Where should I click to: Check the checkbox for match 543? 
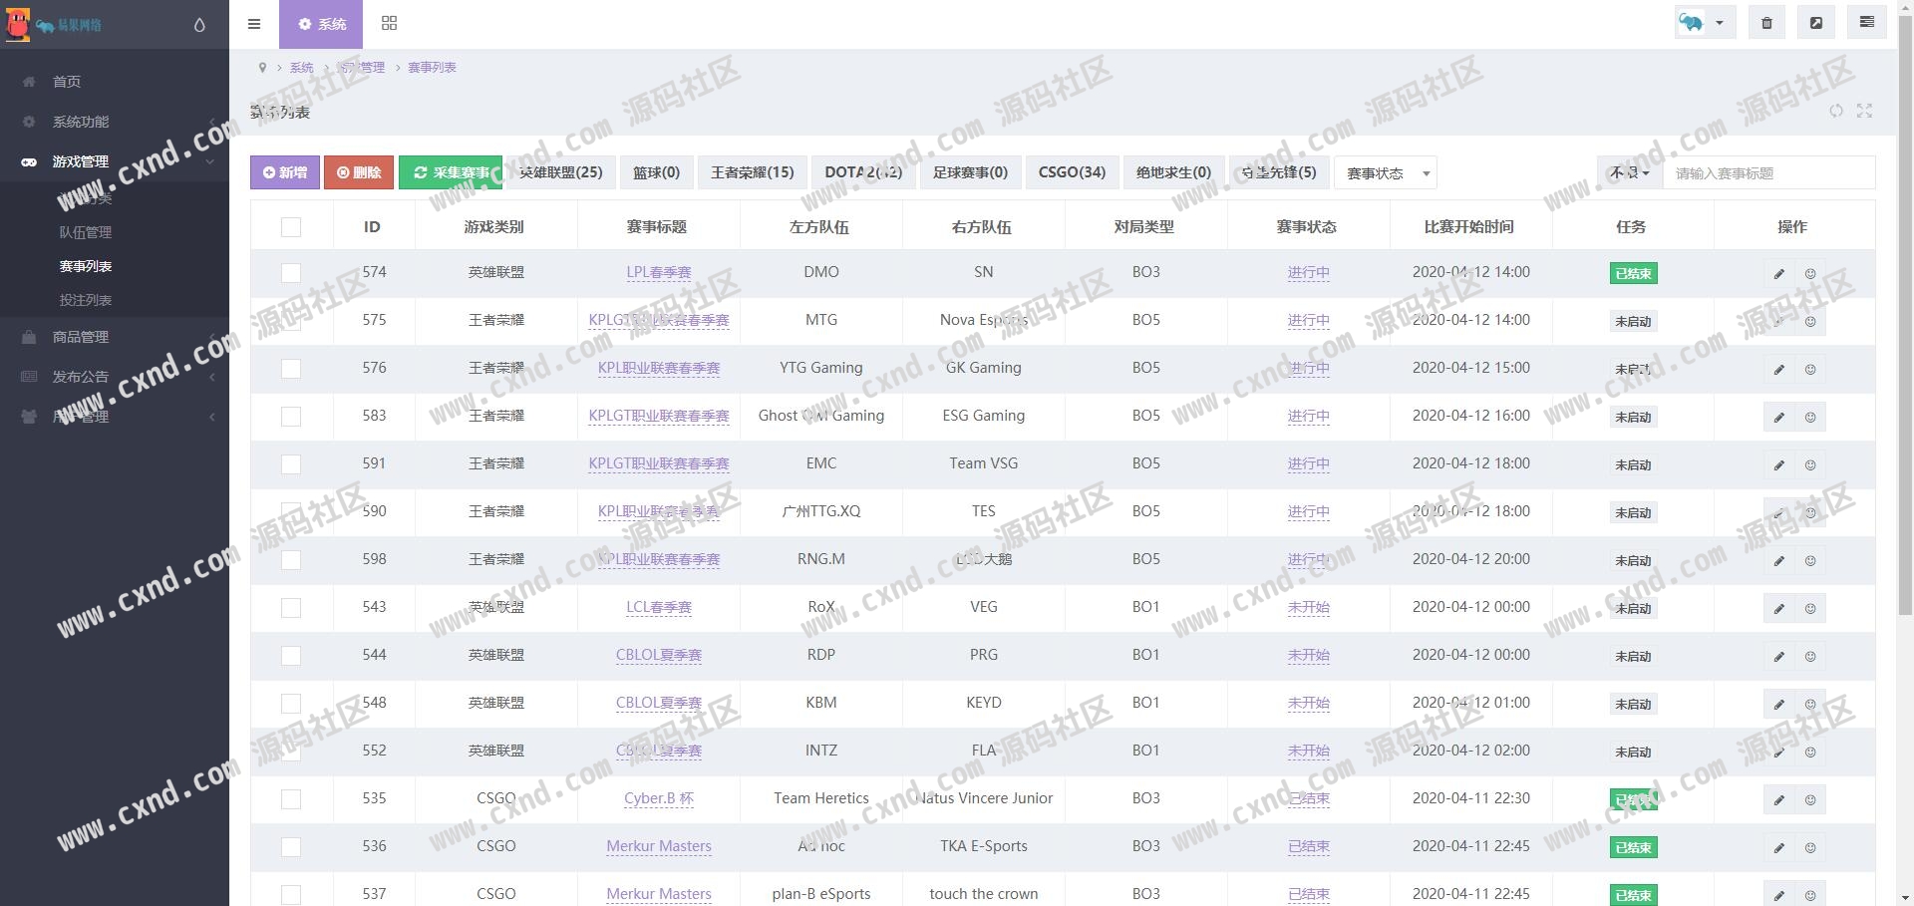[291, 608]
